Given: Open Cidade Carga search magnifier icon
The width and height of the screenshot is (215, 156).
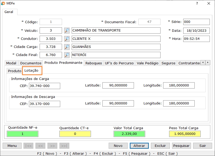Looking at the screenshot, I should tap(67, 47).
